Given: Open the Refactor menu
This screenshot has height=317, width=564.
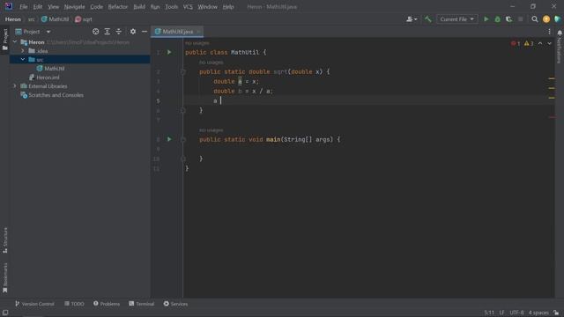Looking at the screenshot, I should [x=118, y=7].
